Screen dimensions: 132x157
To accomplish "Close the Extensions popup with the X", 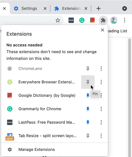I will (x=102, y=30).
